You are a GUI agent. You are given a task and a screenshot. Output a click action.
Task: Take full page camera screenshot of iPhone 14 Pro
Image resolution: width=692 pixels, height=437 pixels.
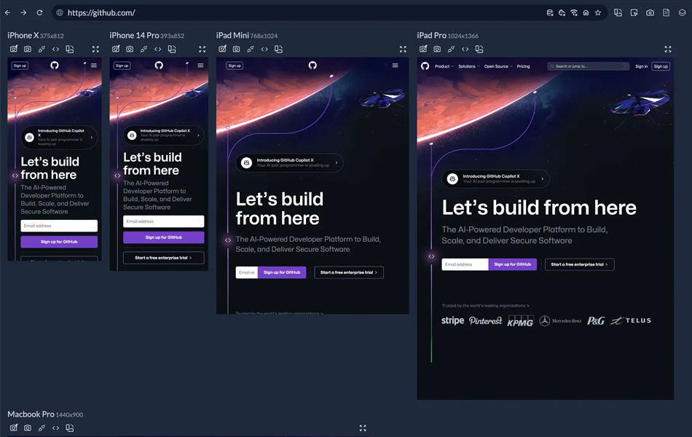pos(130,49)
